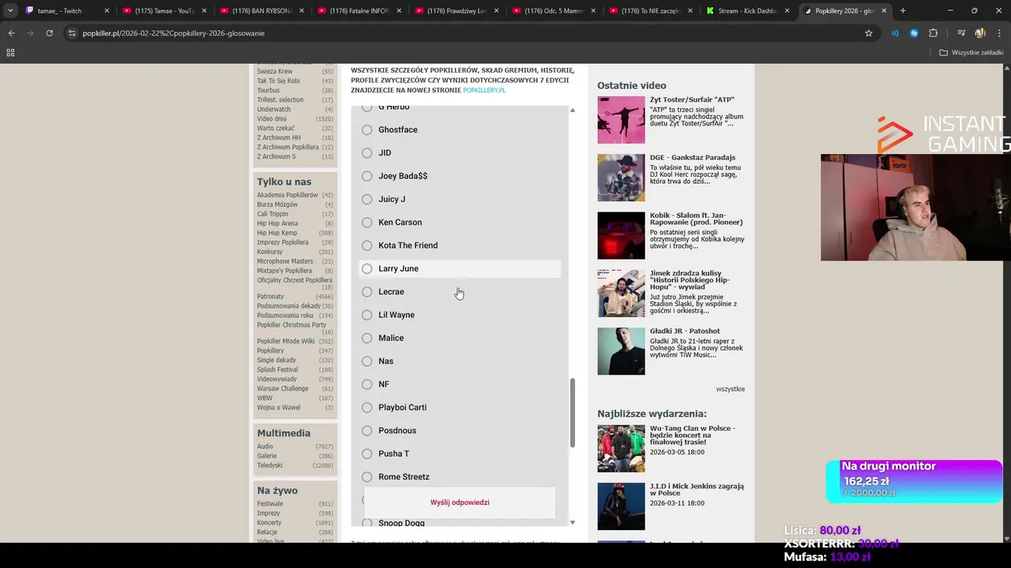Choose Joey Bada$$ in the poll
1011x568 pixels.
(x=366, y=176)
